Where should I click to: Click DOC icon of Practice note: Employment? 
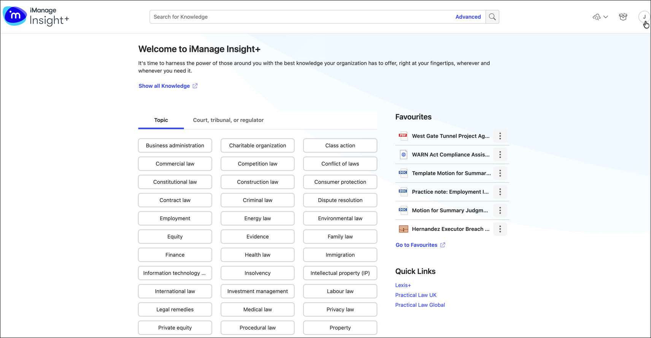[x=403, y=192]
